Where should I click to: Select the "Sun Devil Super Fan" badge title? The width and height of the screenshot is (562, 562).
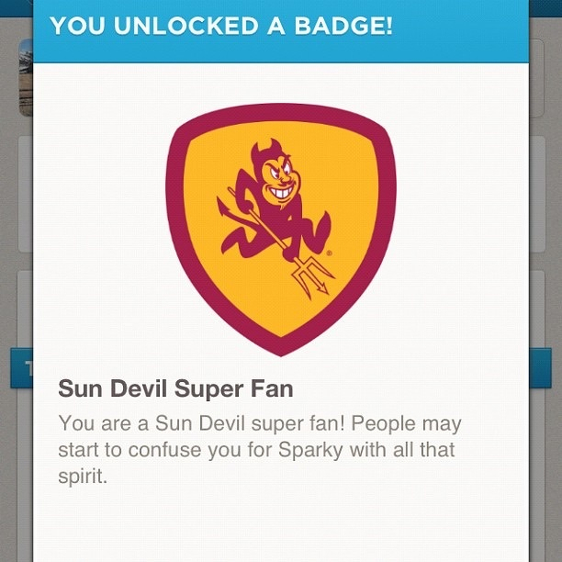pyautogui.click(x=175, y=388)
